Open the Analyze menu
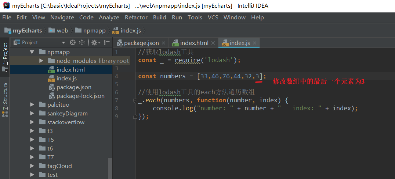The width and height of the screenshot is (395, 179). (109, 18)
